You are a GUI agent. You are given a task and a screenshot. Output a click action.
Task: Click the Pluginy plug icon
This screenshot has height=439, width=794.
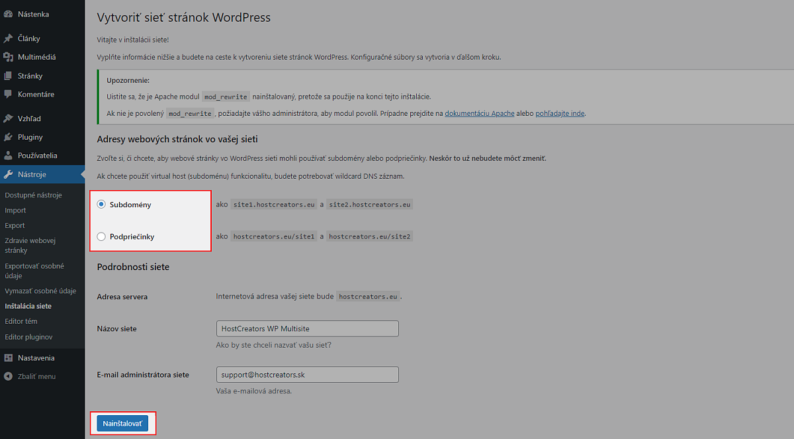coord(8,137)
